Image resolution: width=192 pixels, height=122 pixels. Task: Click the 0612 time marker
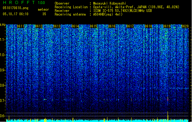pos(39,26)
